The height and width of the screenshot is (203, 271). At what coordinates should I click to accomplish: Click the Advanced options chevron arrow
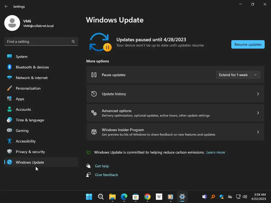coord(258,113)
